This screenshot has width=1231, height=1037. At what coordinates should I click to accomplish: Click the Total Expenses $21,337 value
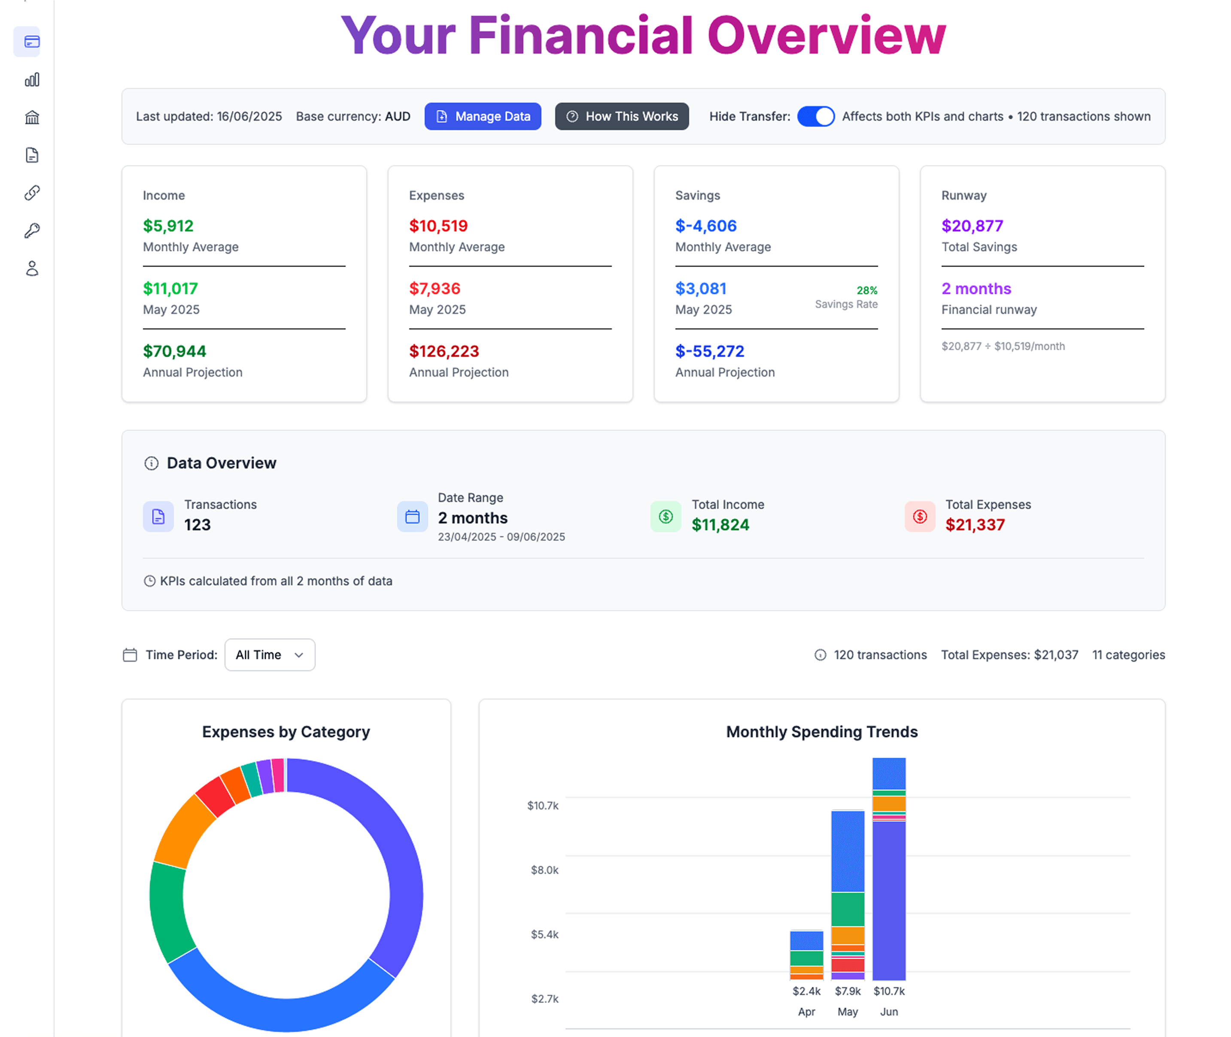pyautogui.click(x=975, y=525)
